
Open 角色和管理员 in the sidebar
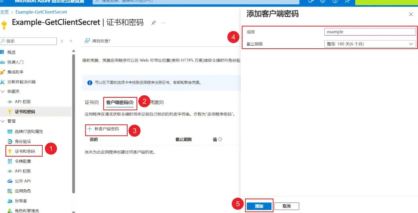click(x=27, y=211)
